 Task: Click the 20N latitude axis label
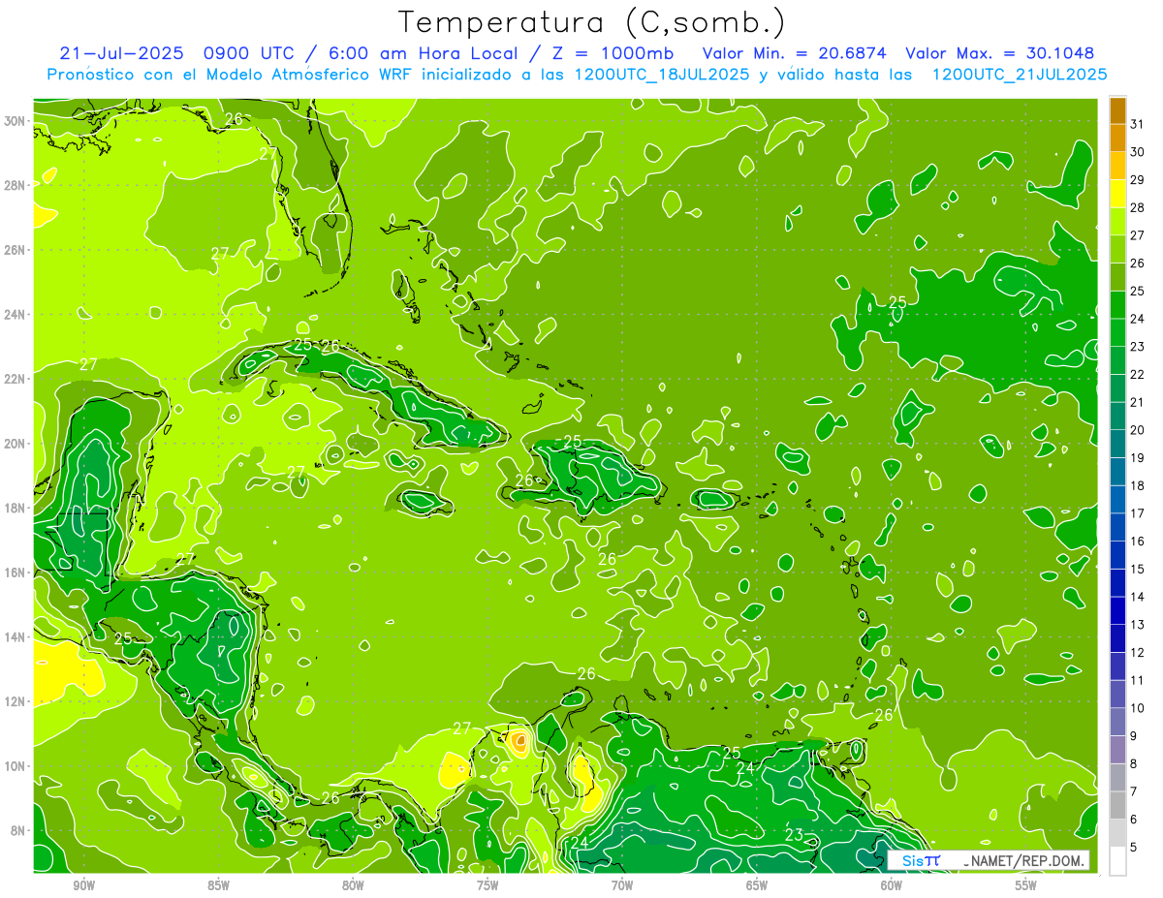coord(15,444)
